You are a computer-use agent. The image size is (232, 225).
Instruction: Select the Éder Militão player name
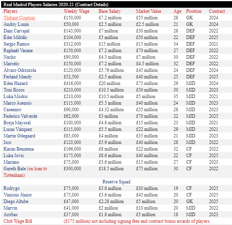pos(15,37)
